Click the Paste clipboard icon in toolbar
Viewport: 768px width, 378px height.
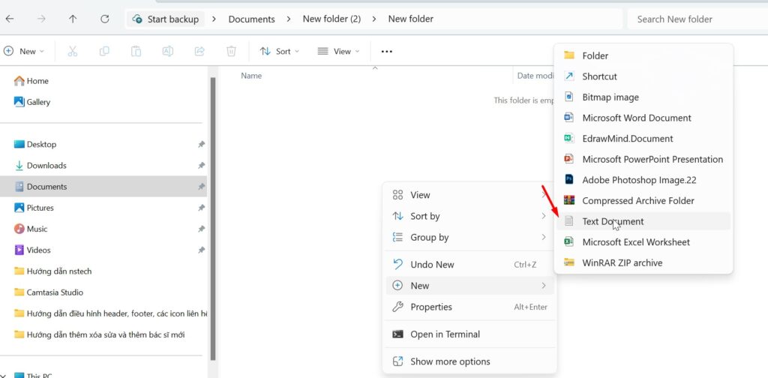click(136, 51)
